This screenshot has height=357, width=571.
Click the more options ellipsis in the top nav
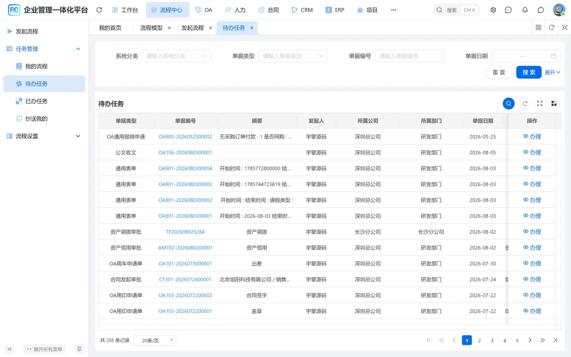point(394,10)
